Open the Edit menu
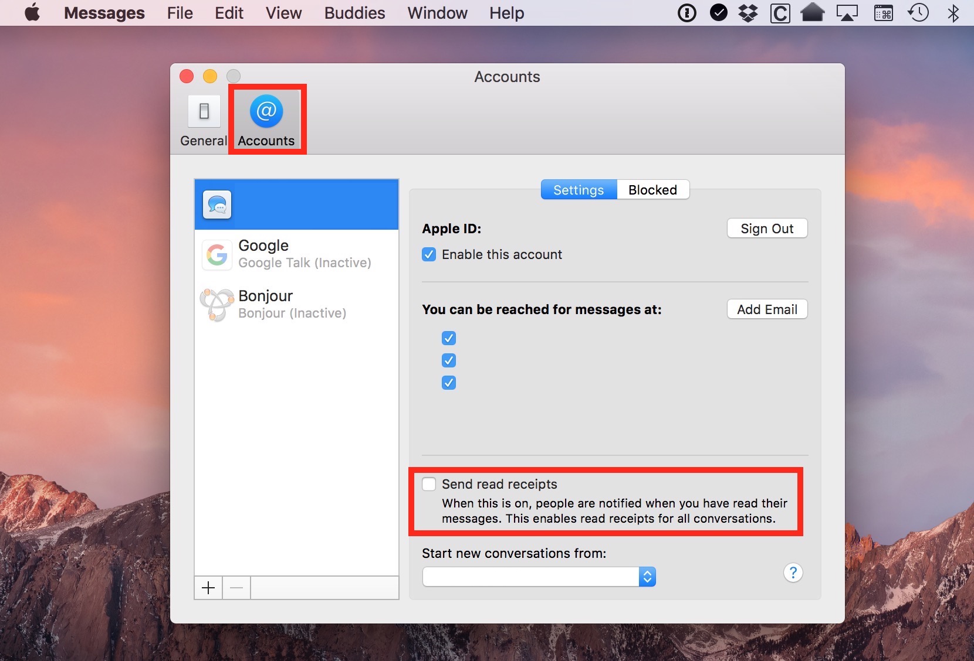Viewport: 974px width, 661px height. point(229,13)
